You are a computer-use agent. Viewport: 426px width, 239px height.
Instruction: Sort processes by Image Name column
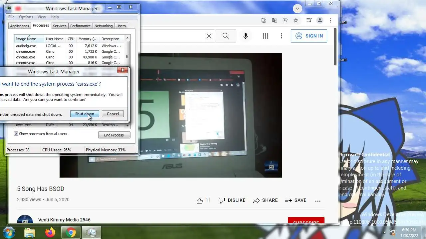pyautogui.click(x=29, y=39)
